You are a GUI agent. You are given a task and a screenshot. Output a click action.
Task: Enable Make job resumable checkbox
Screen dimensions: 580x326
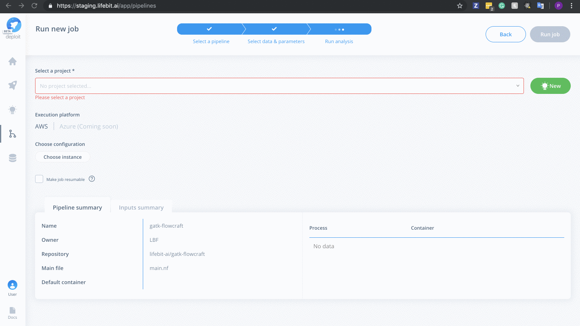tap(39, 179)
